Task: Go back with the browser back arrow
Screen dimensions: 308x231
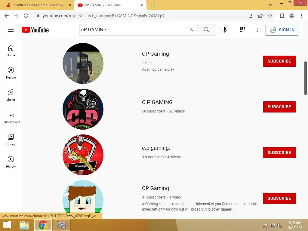Action: pyautogui.click(x=7, y=16)
